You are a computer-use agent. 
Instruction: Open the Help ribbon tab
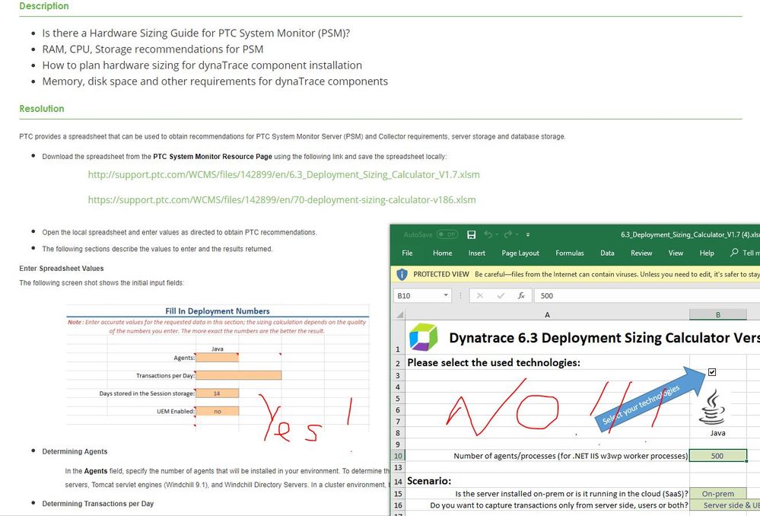(x=707, y=253)
